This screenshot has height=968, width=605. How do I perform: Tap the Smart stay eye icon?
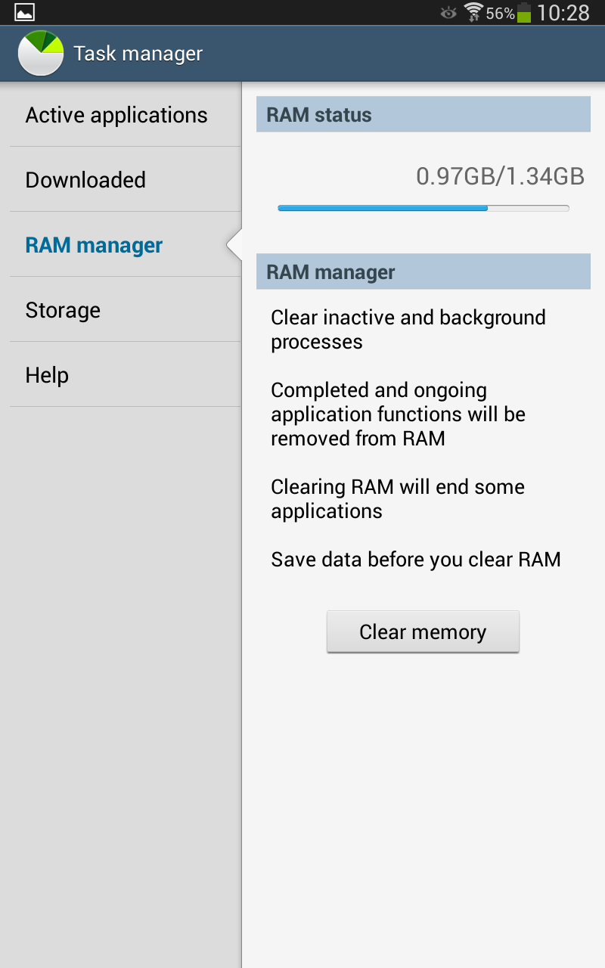click(448, 13)
